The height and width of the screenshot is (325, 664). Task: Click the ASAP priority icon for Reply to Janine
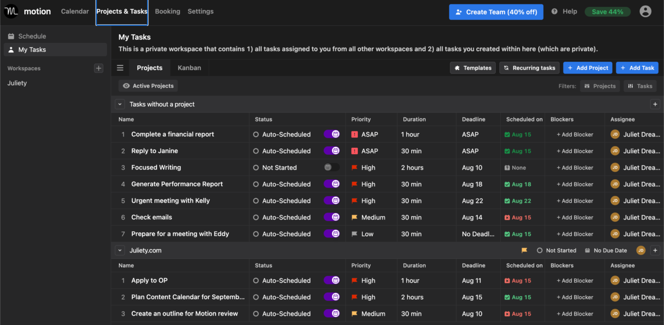354,151
